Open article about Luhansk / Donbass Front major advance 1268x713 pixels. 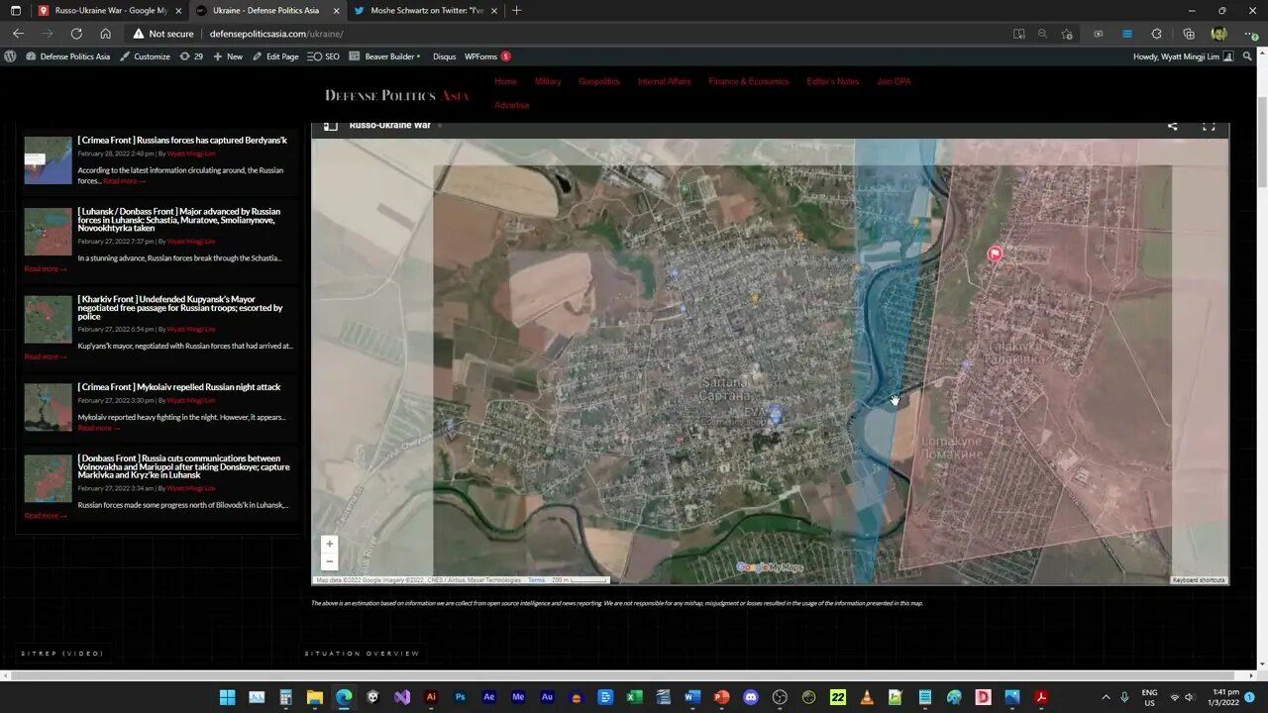pyautogui.click(x=179, y=220)
